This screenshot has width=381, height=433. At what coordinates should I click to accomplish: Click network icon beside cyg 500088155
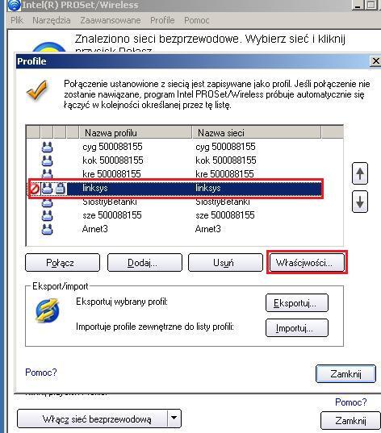tap(47, 147)
